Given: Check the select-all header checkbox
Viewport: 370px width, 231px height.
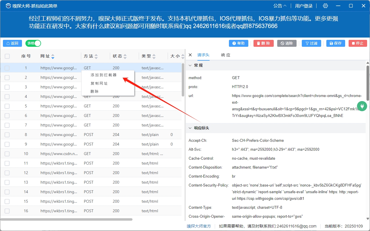Looking at the screenshot, I should pos(7,56).
